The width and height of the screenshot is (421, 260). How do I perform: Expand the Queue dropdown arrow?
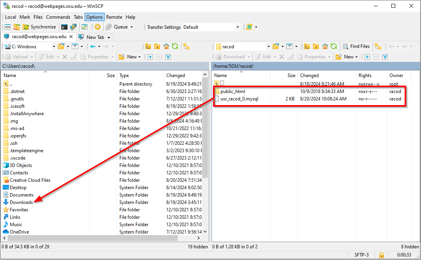(x=131, y=27)
